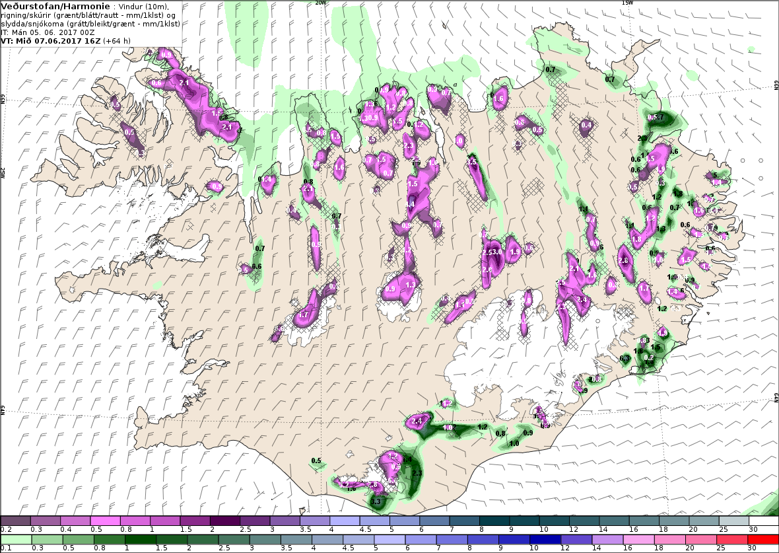
Task: Click the '4.5' label in the upper legend row
Action: [x=366, y=530]
